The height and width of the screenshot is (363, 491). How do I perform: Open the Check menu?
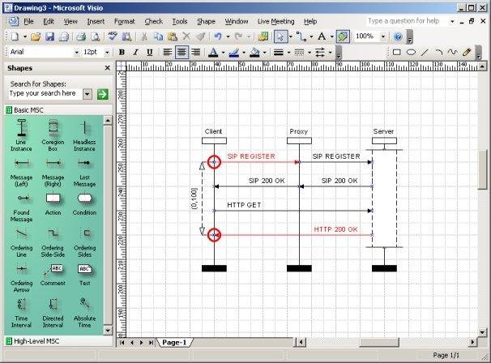[x=153, y=21]
